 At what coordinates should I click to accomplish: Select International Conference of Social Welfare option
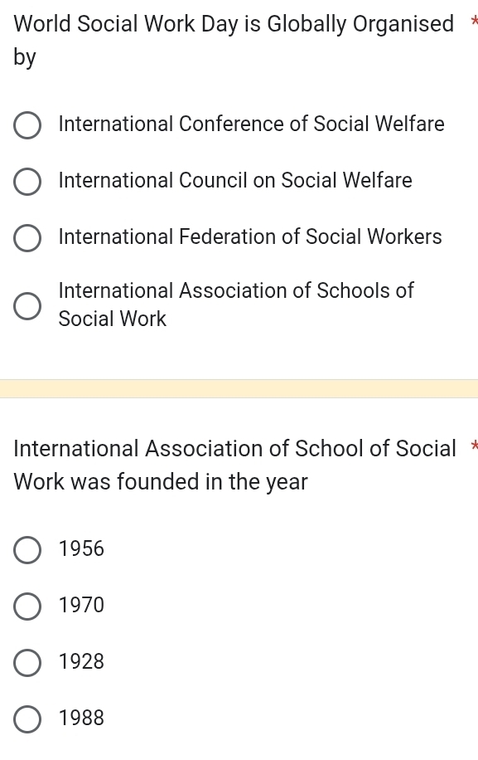(x=27, y=125)
